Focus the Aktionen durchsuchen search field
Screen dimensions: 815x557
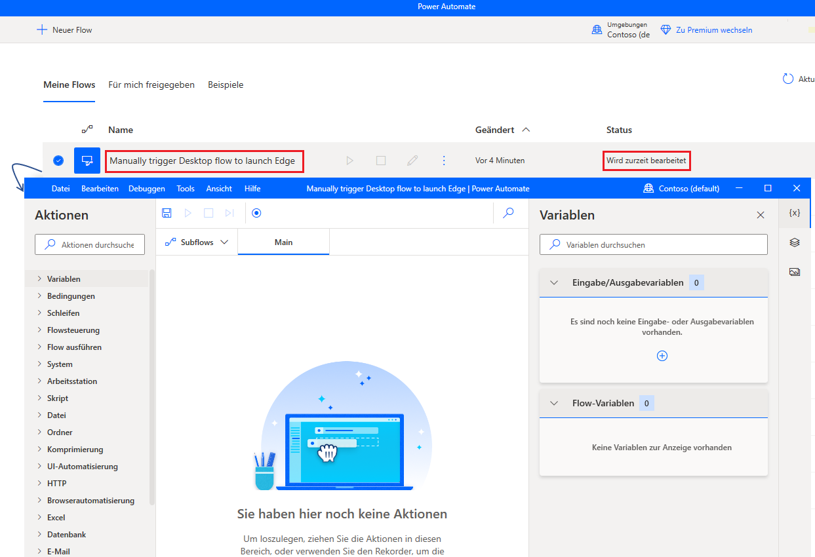(x=90, y=244)
